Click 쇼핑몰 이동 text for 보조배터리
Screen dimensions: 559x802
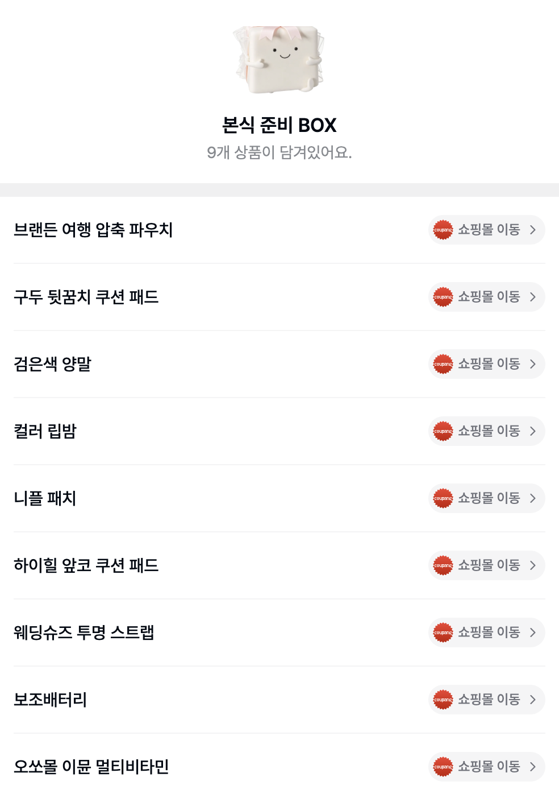click(x=489, y=700)
